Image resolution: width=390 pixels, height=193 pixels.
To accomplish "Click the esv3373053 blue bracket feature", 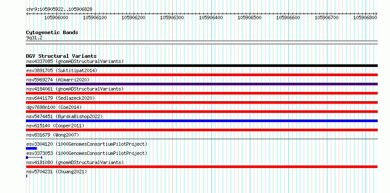I will click(34, 158).
